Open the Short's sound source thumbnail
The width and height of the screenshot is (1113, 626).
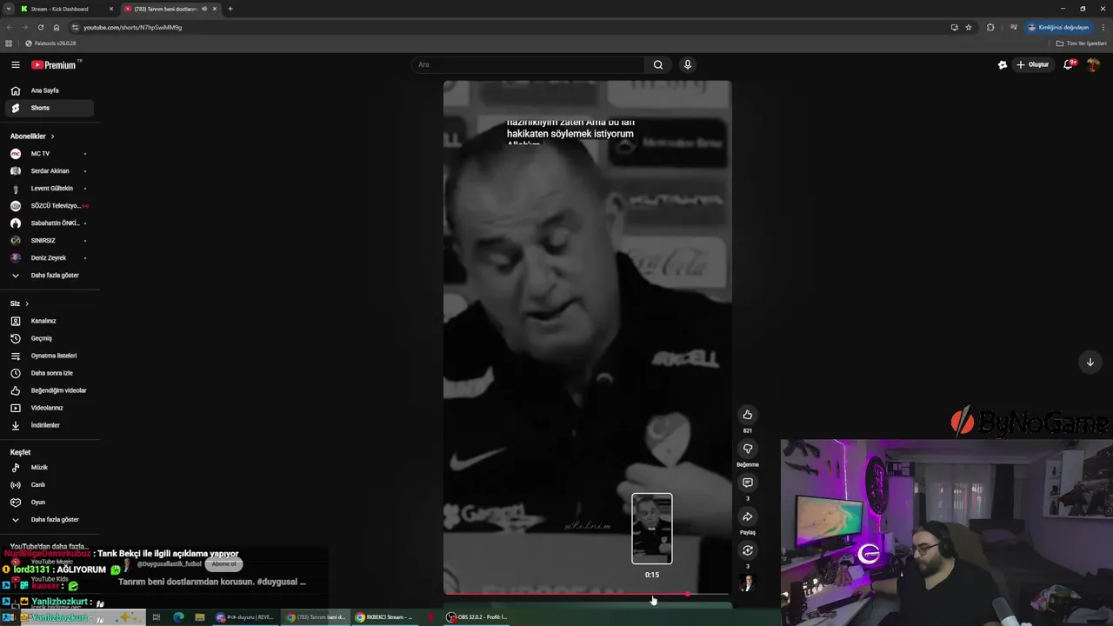point(747,583)
